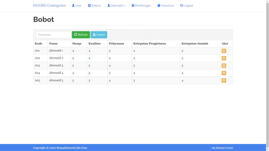Open the Password change page
The width and height of the screenshot is (269, 151).
tap(165, 6)
